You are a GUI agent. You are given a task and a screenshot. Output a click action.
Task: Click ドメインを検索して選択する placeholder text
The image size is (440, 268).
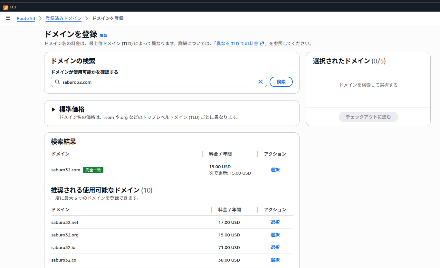tap(368, 85)
